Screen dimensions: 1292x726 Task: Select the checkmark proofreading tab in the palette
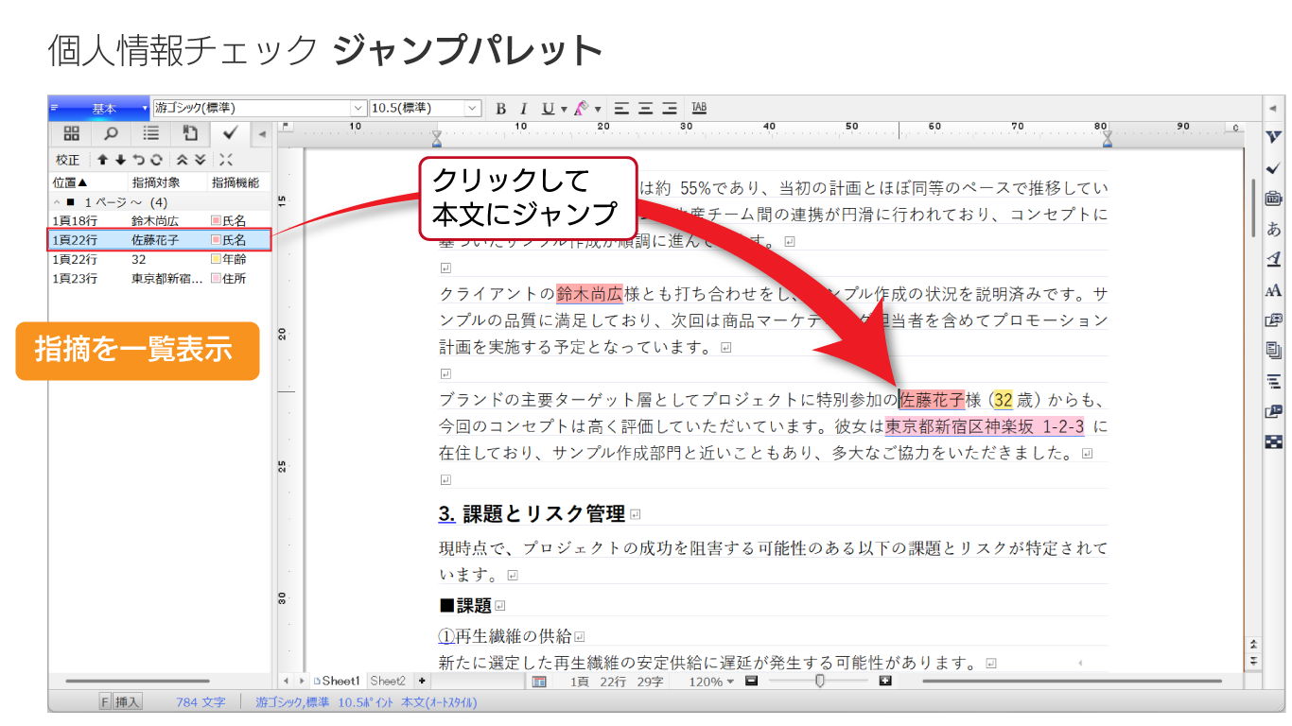pyautogui.click(x=229, y=133)
